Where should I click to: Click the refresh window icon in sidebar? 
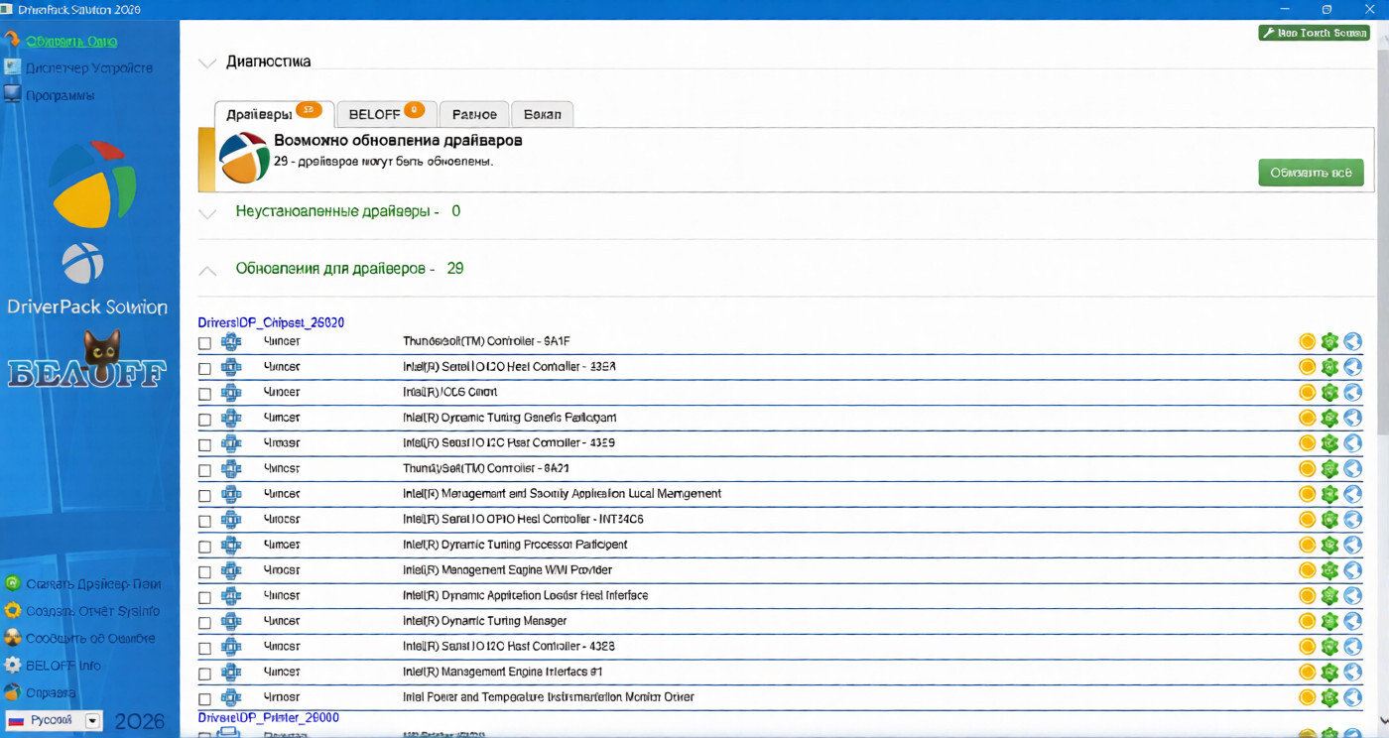[x=12, y=41]
